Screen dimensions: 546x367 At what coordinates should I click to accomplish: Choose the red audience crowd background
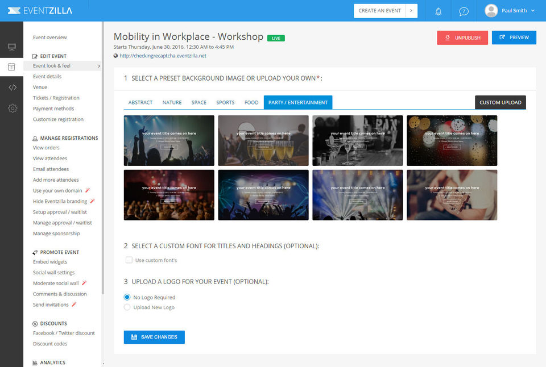169,195
